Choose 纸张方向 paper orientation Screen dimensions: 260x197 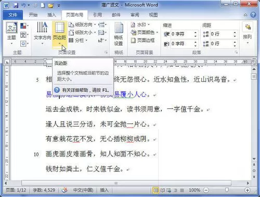pyautogui.click(x=82, y=24)
